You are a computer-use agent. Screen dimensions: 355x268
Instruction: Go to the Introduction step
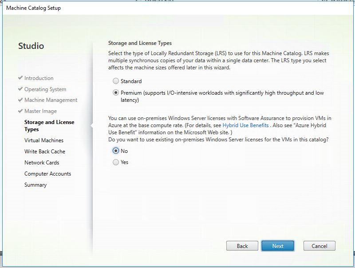39,78
